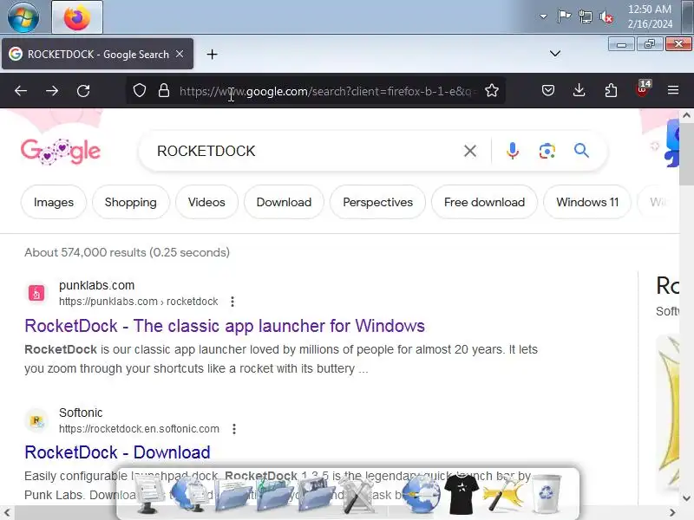Screen dimensions: 694x520
Task: Click the punklabs.com site favicon
Action: click(36, 293)
